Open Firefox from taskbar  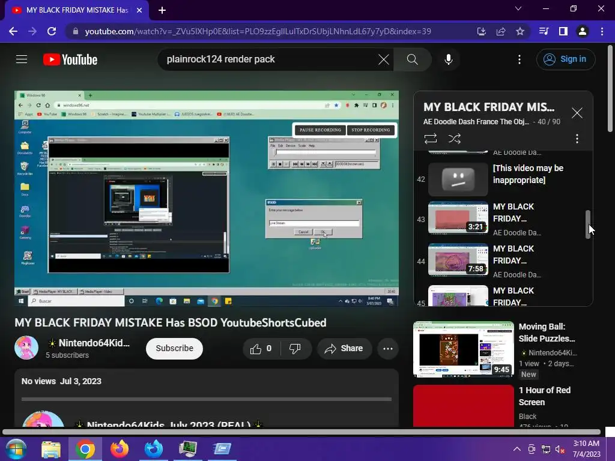coord(120,449)
